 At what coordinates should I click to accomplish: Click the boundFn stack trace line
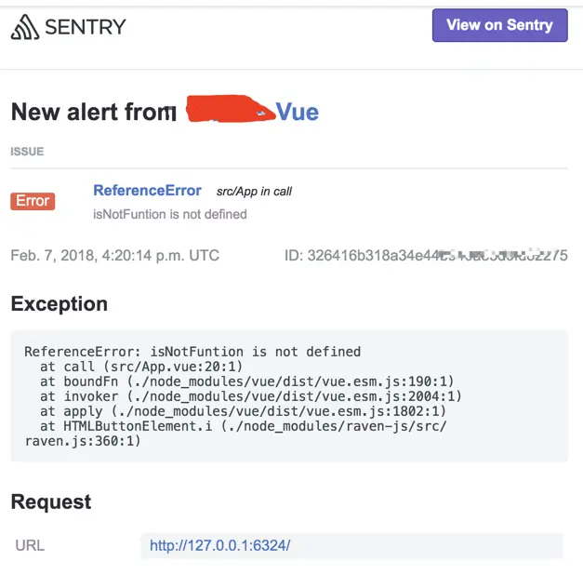click(247, 381)
